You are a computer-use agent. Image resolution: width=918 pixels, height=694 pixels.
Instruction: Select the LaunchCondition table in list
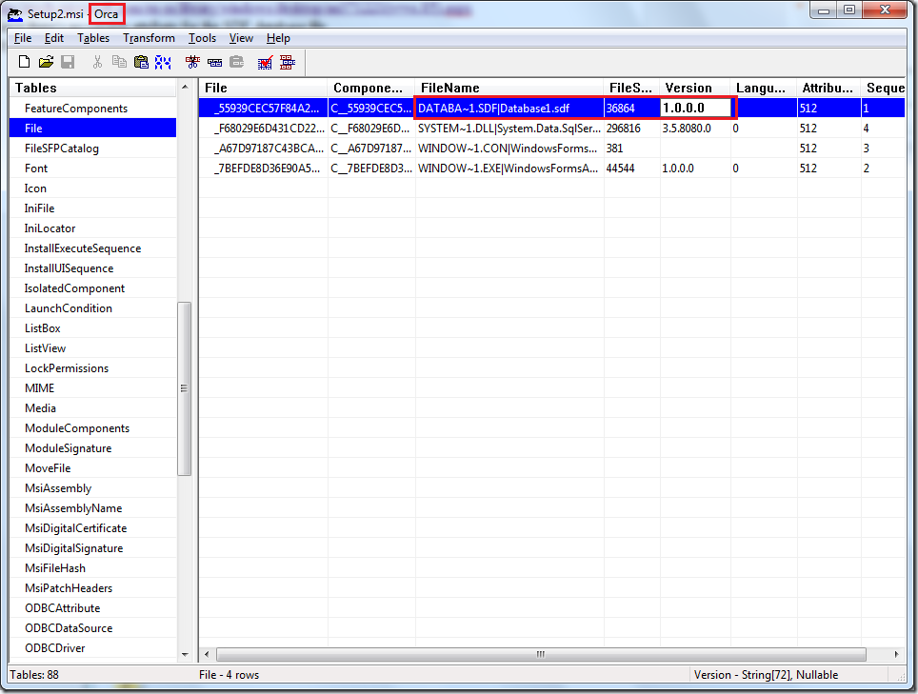(x=69, y=308)
